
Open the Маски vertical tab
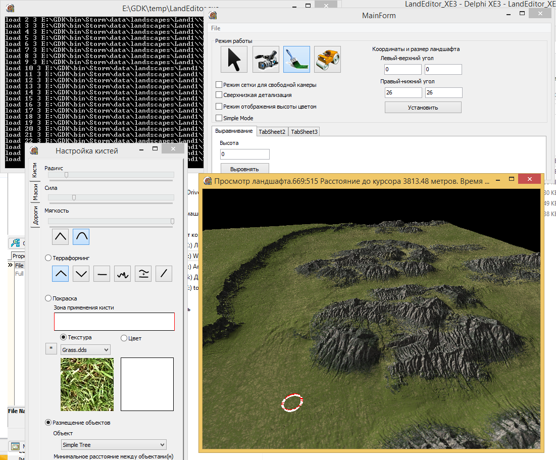click(x=35, y=193)
